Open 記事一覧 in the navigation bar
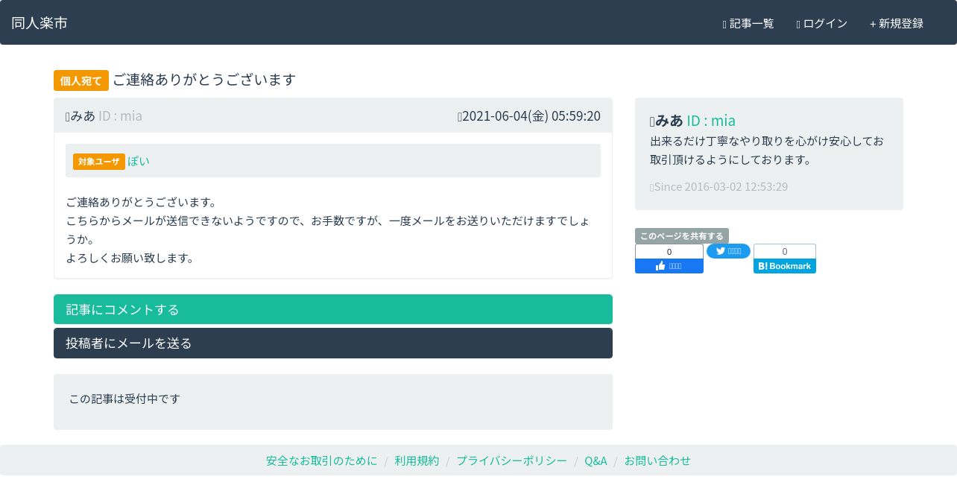Viewport: 957px width, 491px height. tap(748, 24)
